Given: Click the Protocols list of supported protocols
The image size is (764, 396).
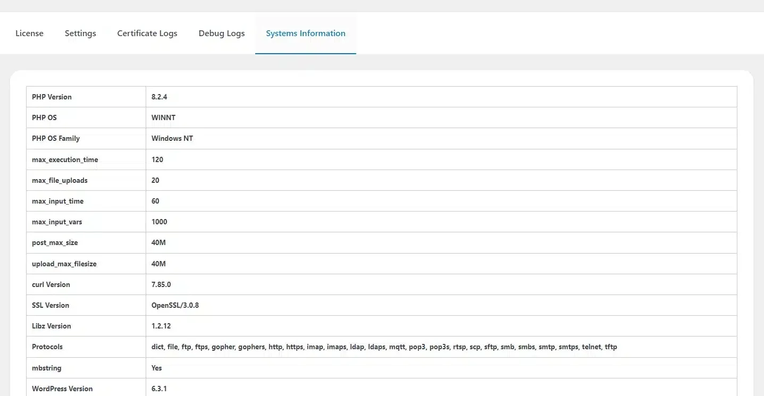Looking at the screenshot, I should coord(384,347).
